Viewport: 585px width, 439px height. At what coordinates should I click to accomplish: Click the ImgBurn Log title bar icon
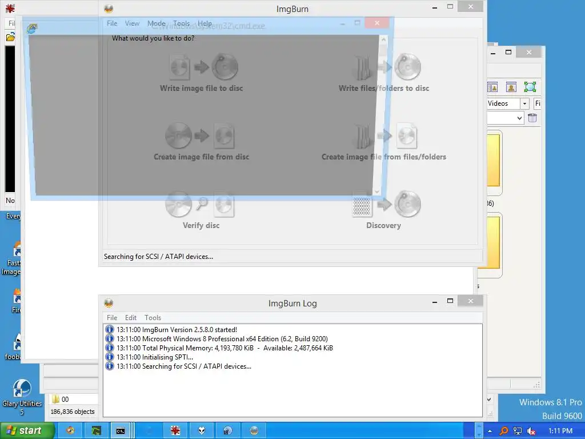(x=109, y=303)
